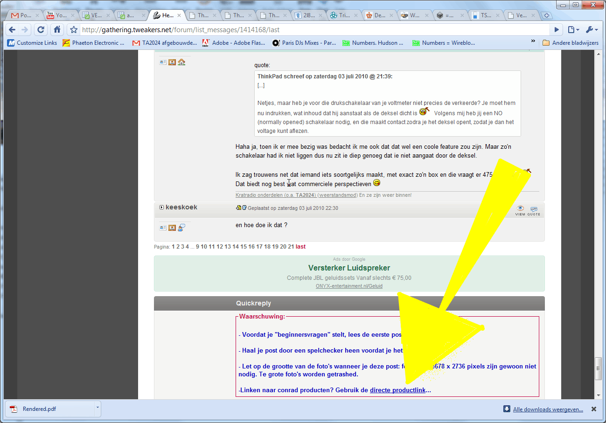Image resolution: width=606 pixels, height=423 pixels.
Task: Open the Rendered.pdf download item
Action: click(49, 409)
